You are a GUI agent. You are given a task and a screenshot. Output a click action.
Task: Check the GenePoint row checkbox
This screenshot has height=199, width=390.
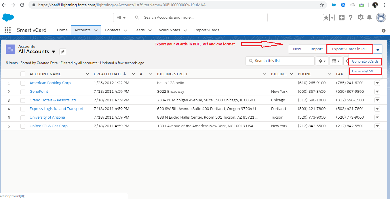click(23, 92)
